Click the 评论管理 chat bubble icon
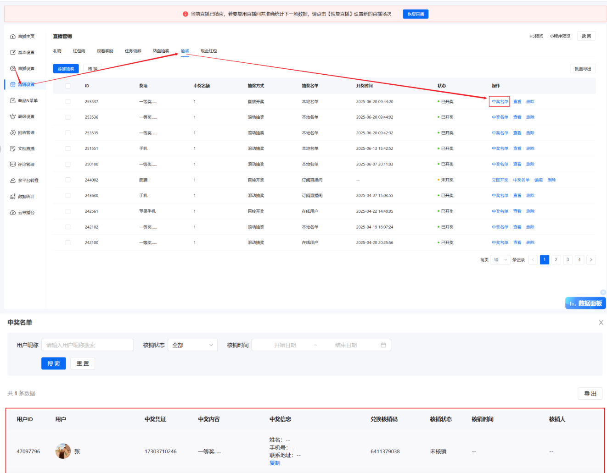The width and height of the screenshot is (607, 473). tap(13, 164)
